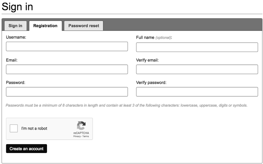
Task: Open the reCAPTCHA Terms link
Action: [85, 136]
